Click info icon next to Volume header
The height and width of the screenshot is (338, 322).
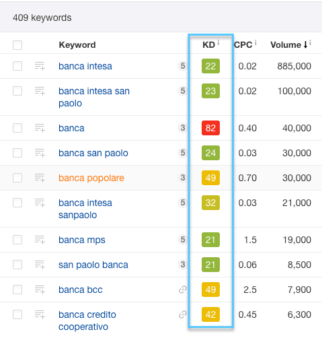pos(310,42)
